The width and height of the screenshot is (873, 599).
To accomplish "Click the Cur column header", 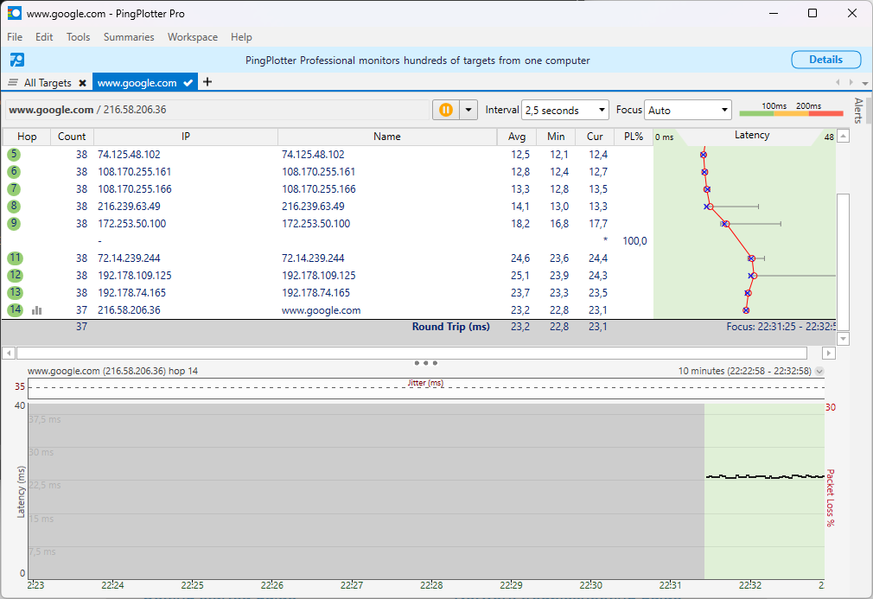I will tap(595, 137).
